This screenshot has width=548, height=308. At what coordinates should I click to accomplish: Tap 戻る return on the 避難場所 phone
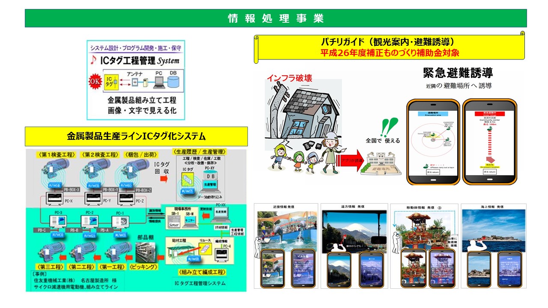click(x=433, y=172)
